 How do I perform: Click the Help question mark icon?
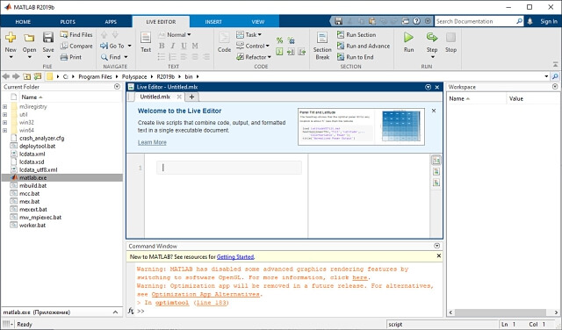point(416,21)
